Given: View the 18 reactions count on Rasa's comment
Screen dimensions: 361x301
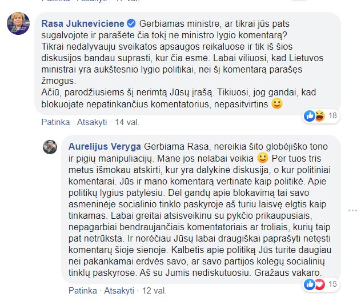Looking at the screenshot, I should tap(332, 115).
